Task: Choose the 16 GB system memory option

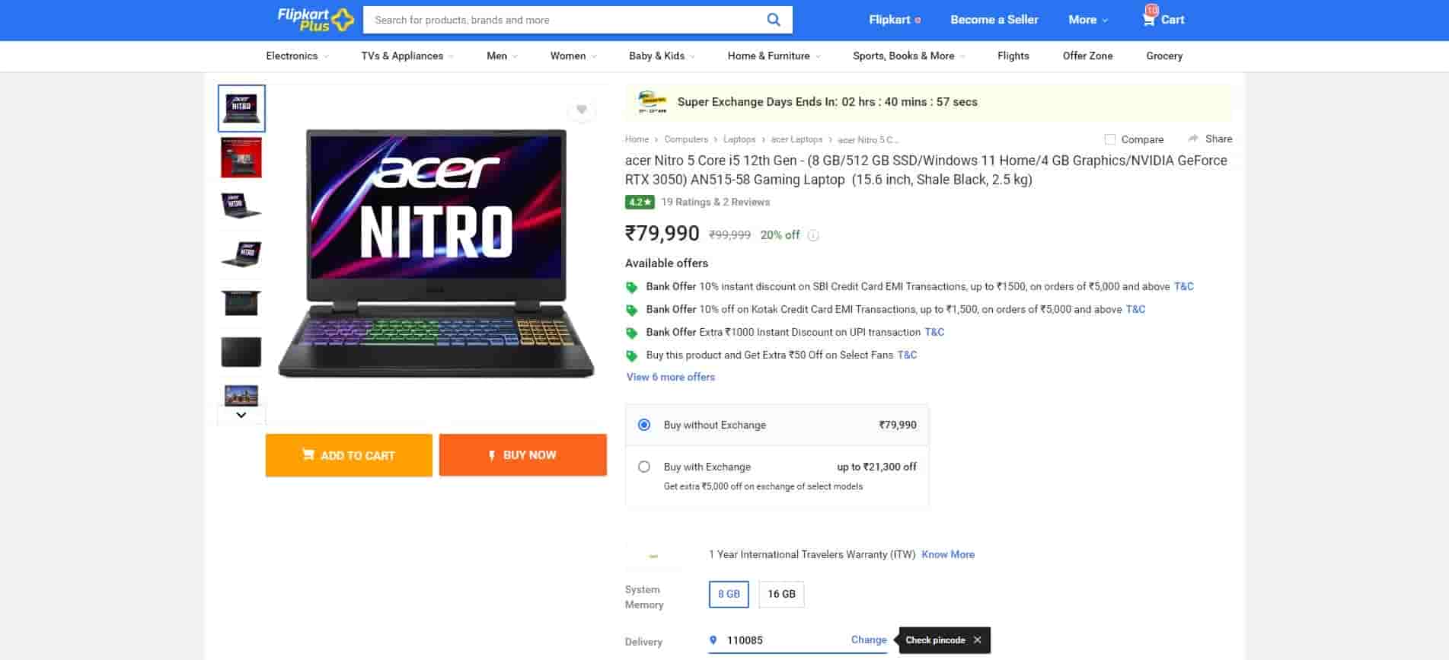Action: (x=781, y=595)
